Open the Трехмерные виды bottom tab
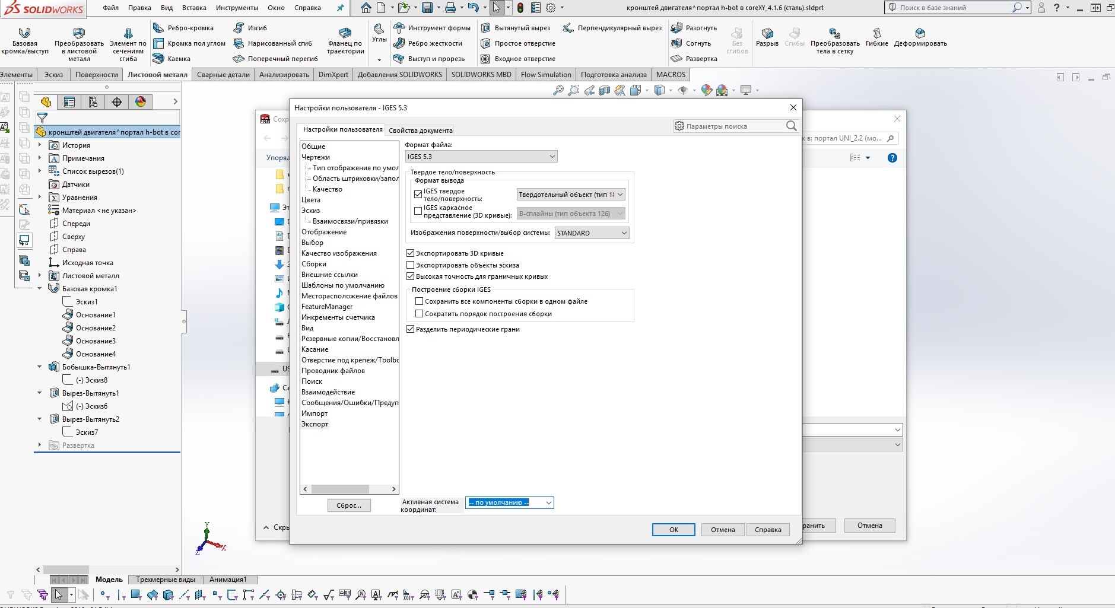Viewport: 1115px width, 608px height. point(166,580)
